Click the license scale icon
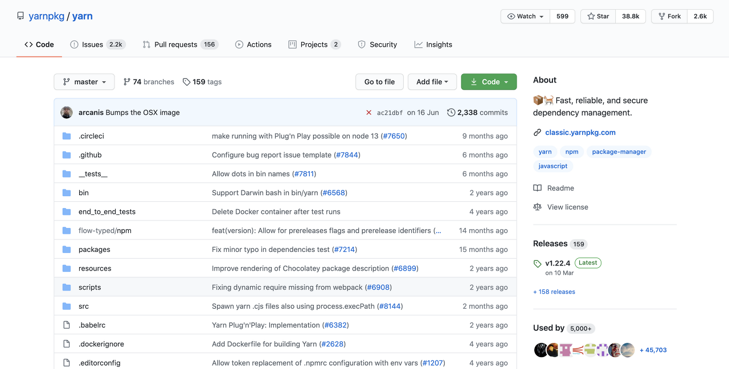 [x=537, y=207]
